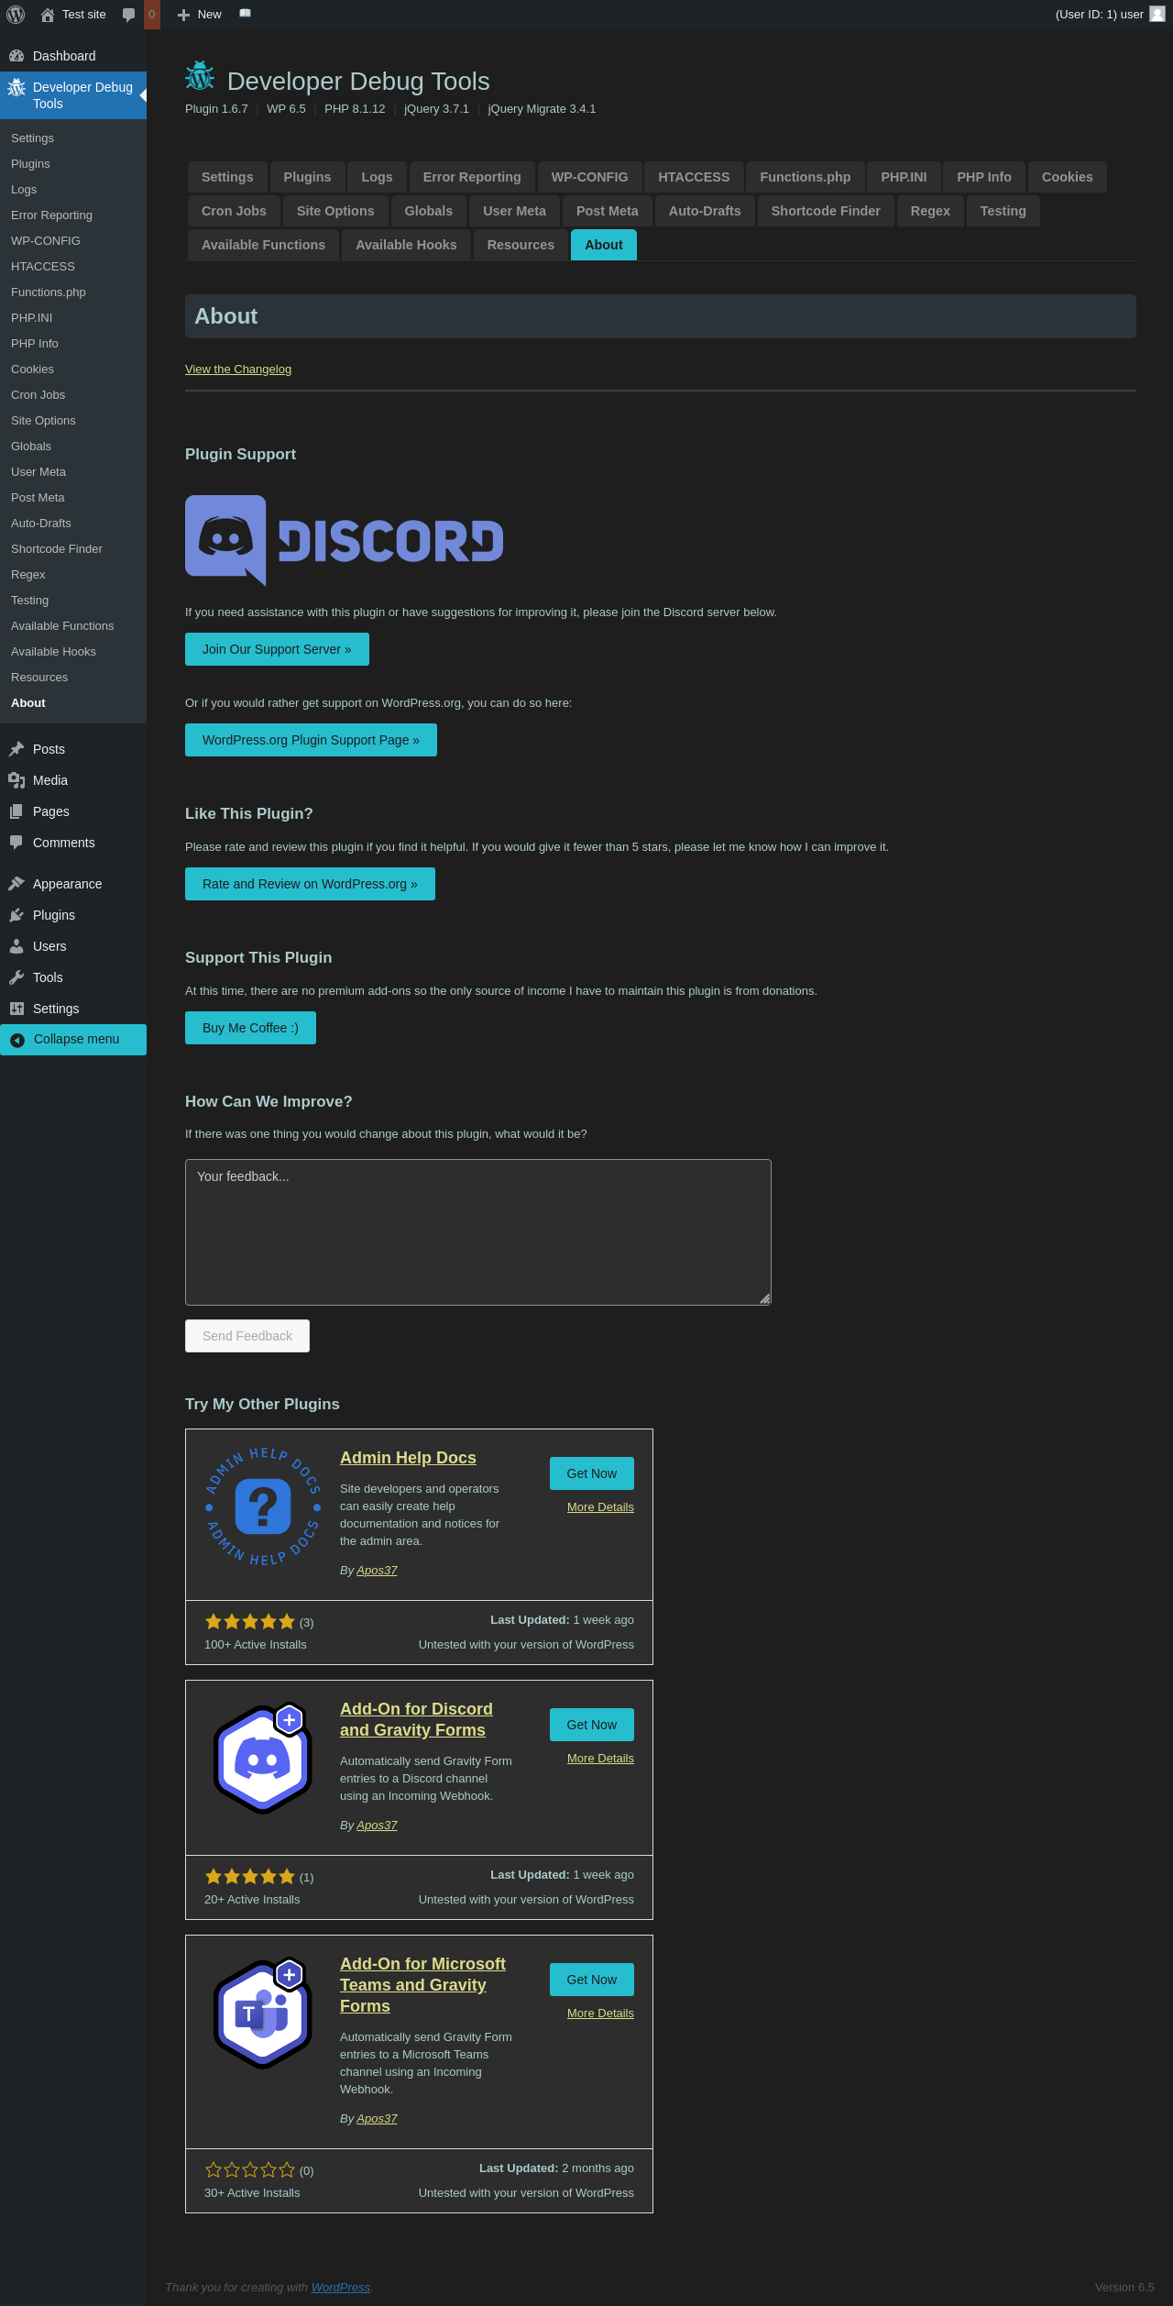Screen dimensions: 1173x2306
Task: Click the bug logo beside the page title
Action: [200, 76]
